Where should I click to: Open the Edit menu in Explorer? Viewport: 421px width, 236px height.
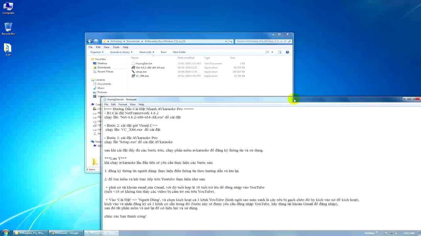coord(98,47)
